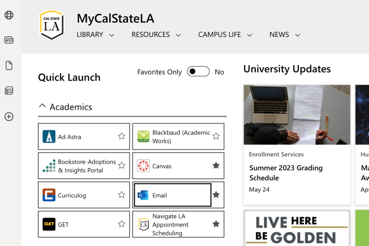Toggle the Favorites Only switch
Screen dimensions: 369x246
pos(198,71)
